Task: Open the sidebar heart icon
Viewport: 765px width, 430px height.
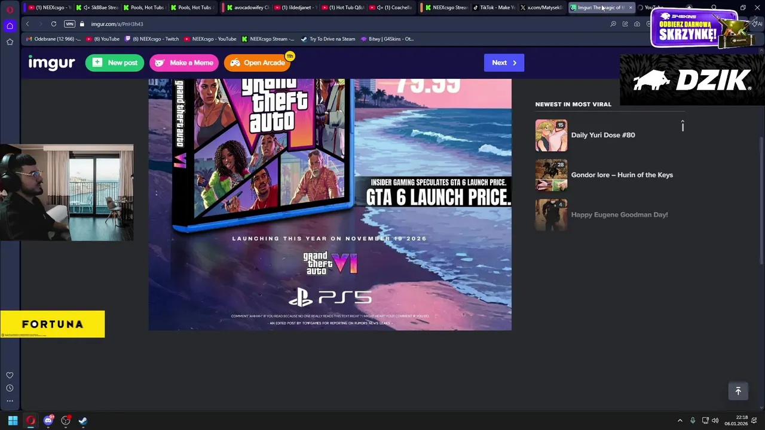Action: click(10, 375)
